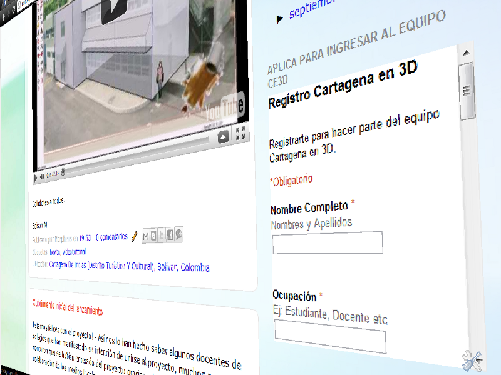Share the post on Twitter

coord(162,235)
